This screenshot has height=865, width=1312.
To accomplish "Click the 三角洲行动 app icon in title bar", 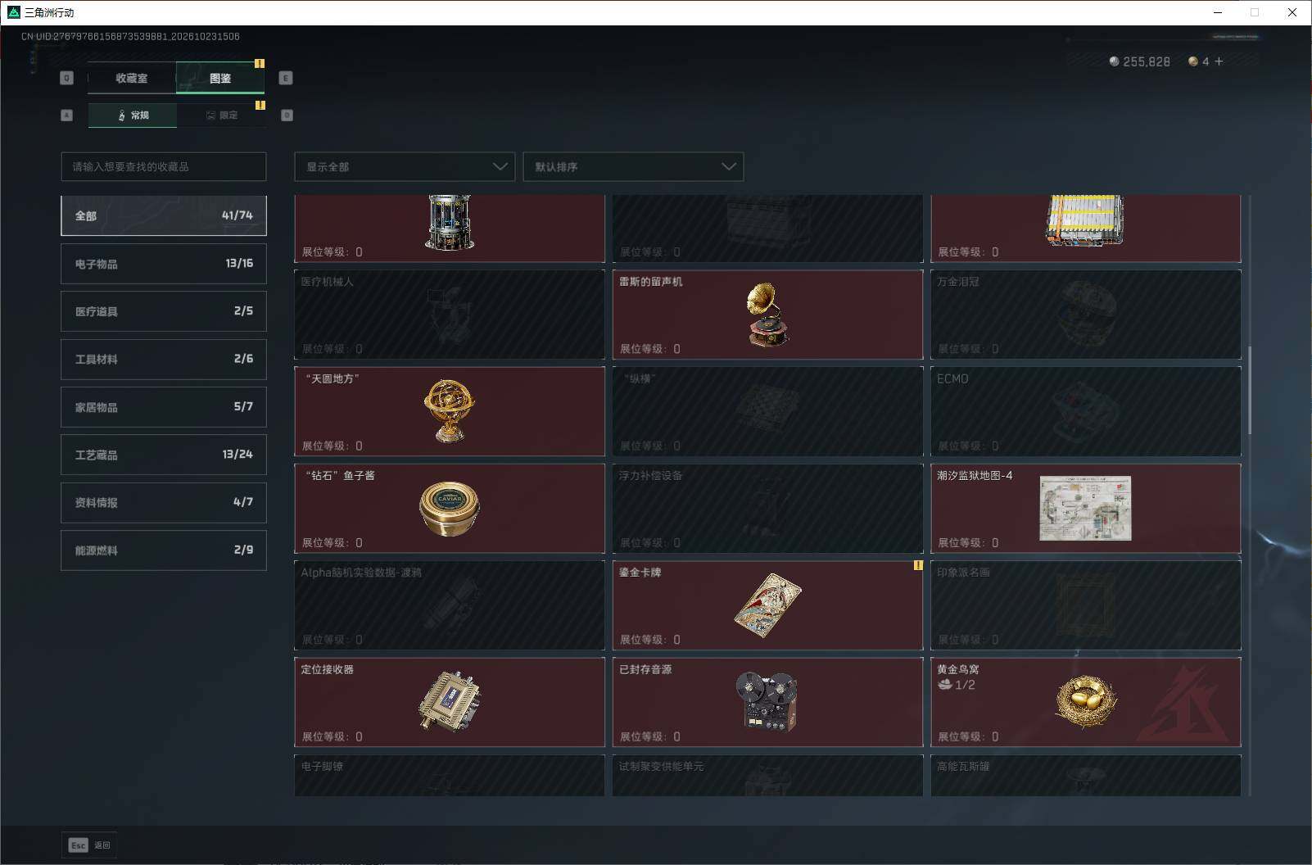I will [x=13, y=12].
